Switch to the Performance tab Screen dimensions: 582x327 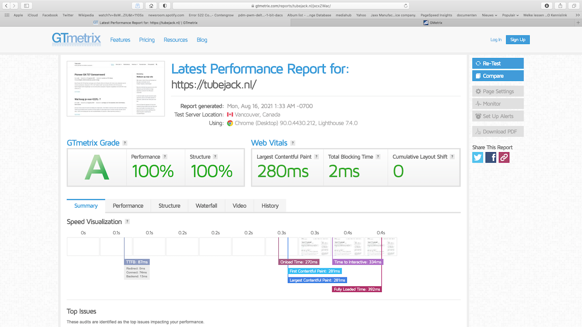pyautogui.click(x=128, y=206)
